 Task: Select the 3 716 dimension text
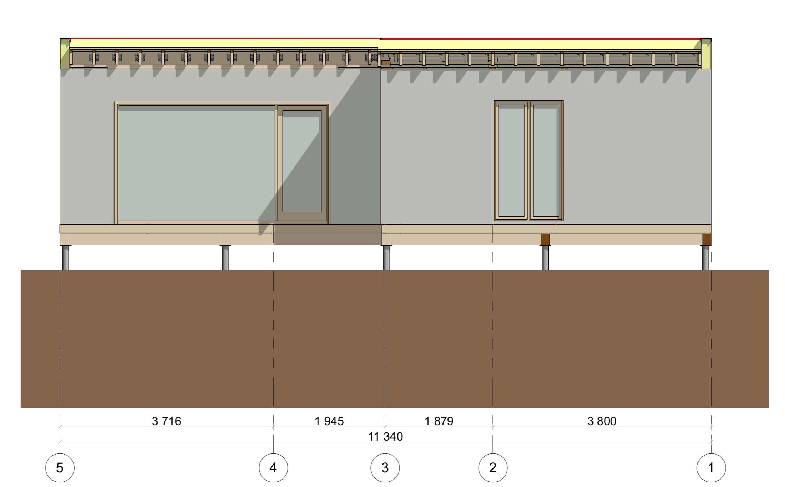pyautogui.click(x=166, y=421)
